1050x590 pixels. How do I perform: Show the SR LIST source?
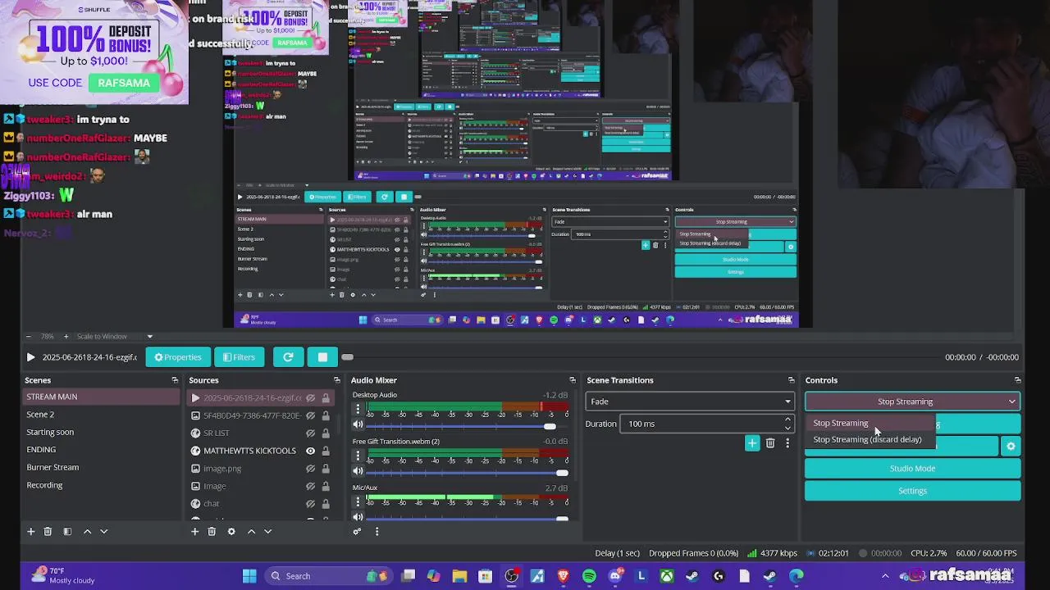(x=310, y=433)
